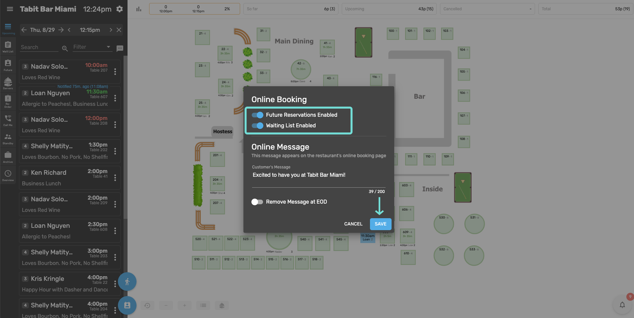Open the bar chart statistics icon
The height and width of the screenshot is (318, 634).
[x=139, y=9]
